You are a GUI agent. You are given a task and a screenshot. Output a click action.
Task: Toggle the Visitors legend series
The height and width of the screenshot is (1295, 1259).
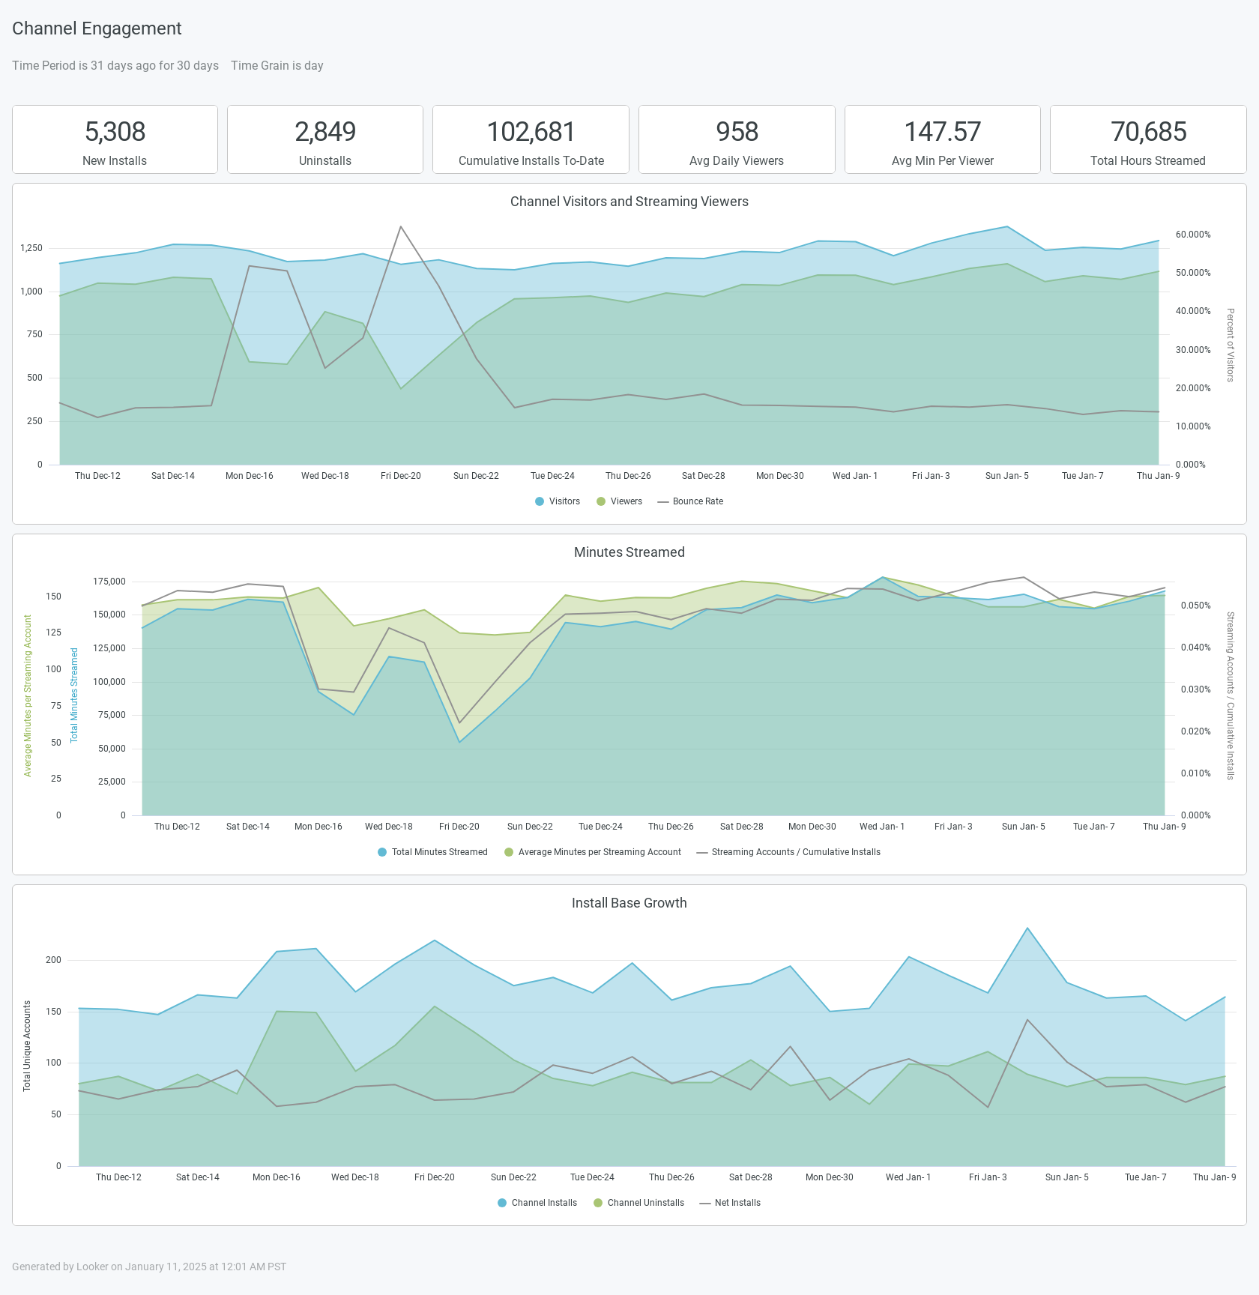click(558, 501)
